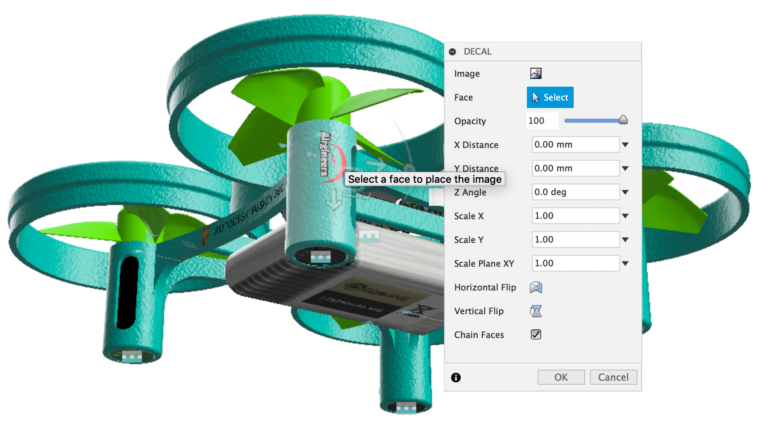The image size is (781, 448).
Task: Enable Horizontal Flip for the decal
Action: pyautogui.click(x=536, y=287)
